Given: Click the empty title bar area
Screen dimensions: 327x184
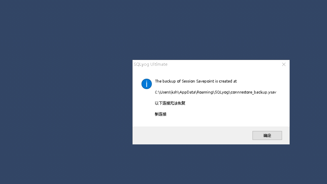Looking at the screenshot, I should tap(223, 64).
